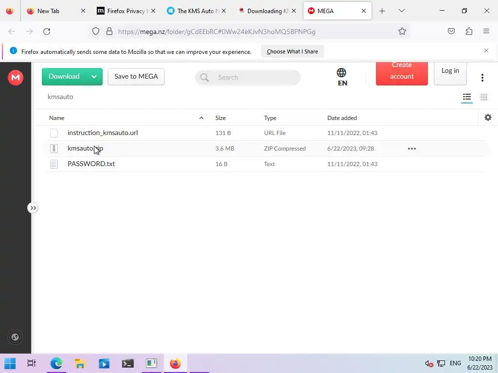Sort by the Type column

270,118
